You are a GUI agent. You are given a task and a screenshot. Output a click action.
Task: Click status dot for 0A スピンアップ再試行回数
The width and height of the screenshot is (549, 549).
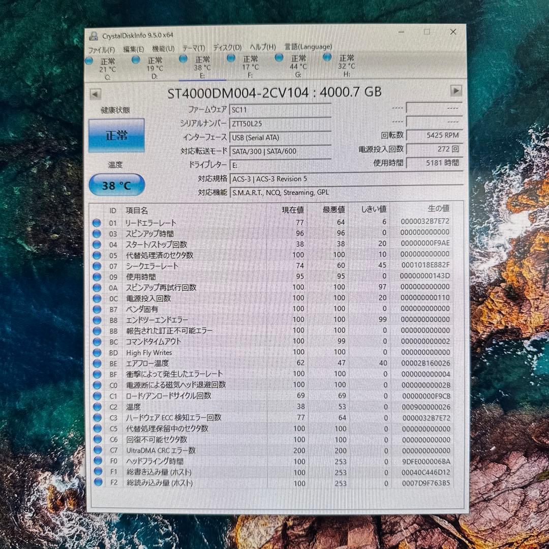coord(97,288)
